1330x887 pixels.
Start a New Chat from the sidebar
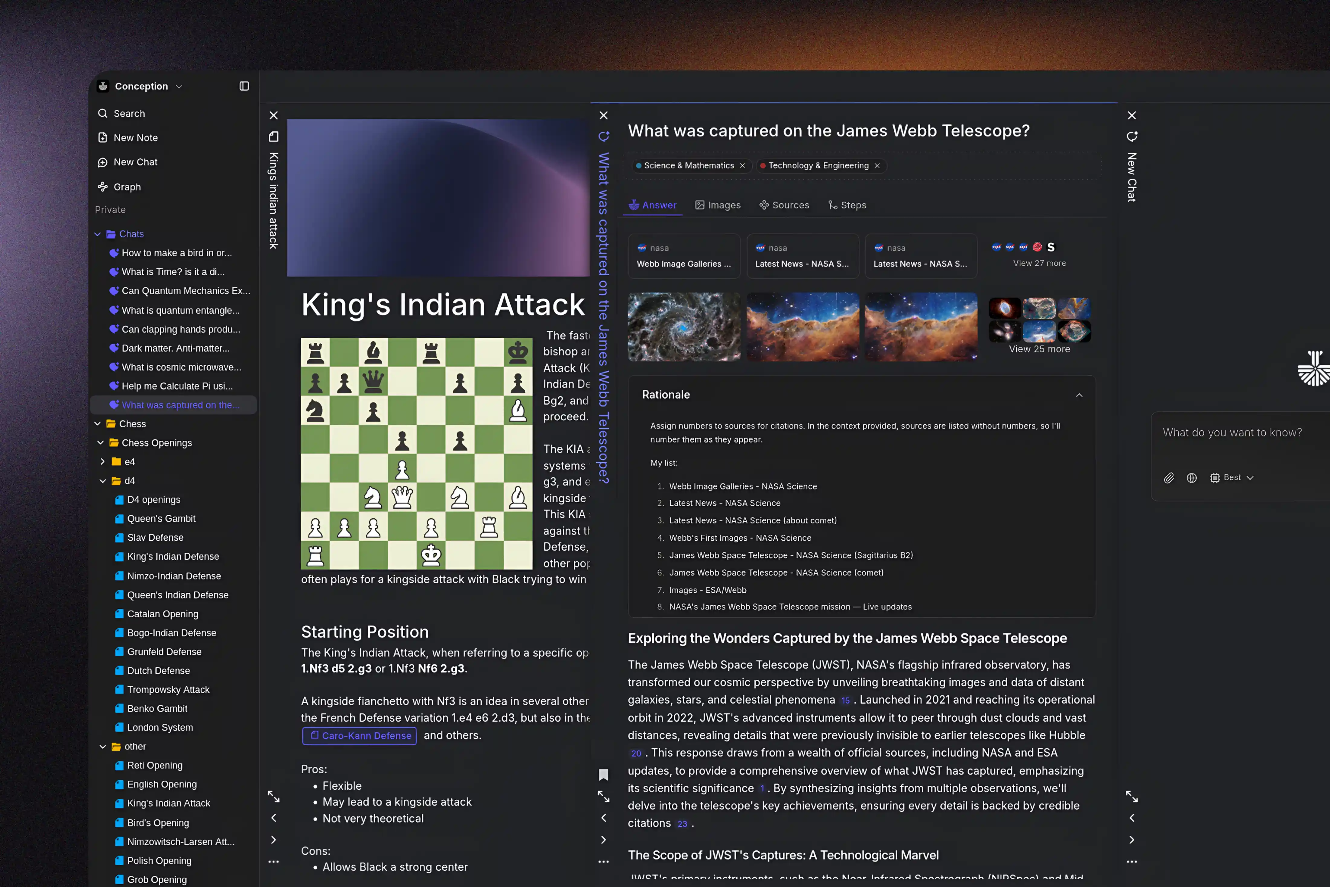click(x=134, y=162)
